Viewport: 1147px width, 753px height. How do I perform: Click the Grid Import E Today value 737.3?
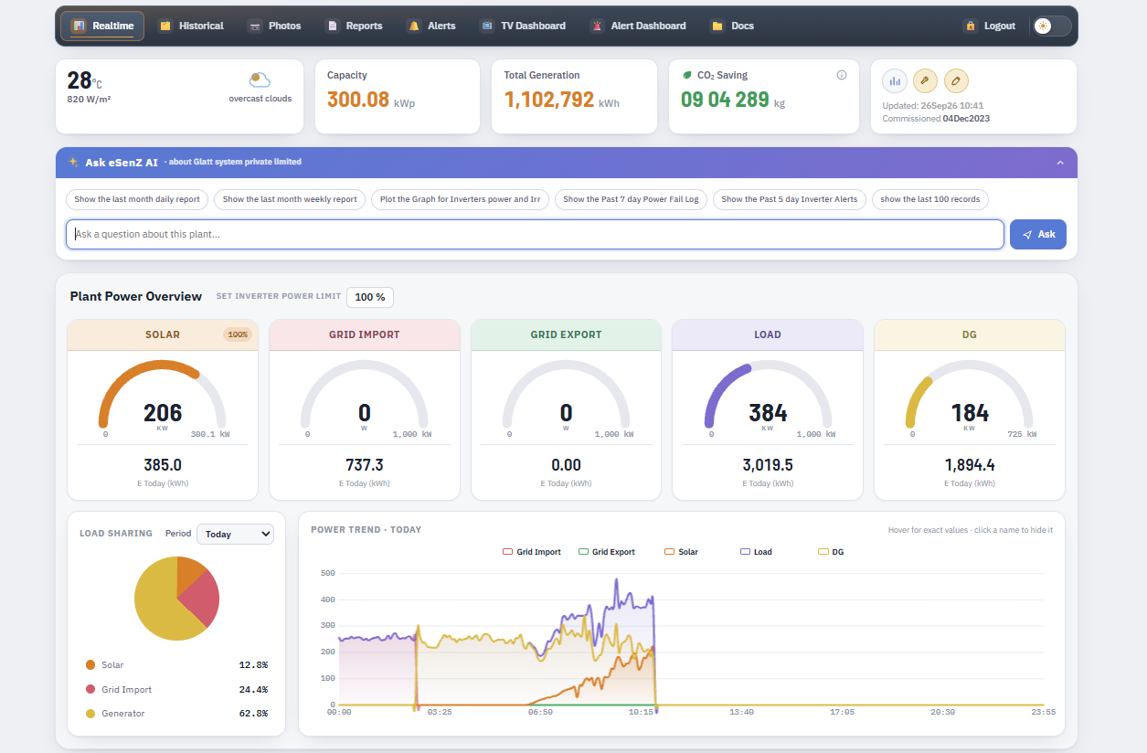(365, 465)
